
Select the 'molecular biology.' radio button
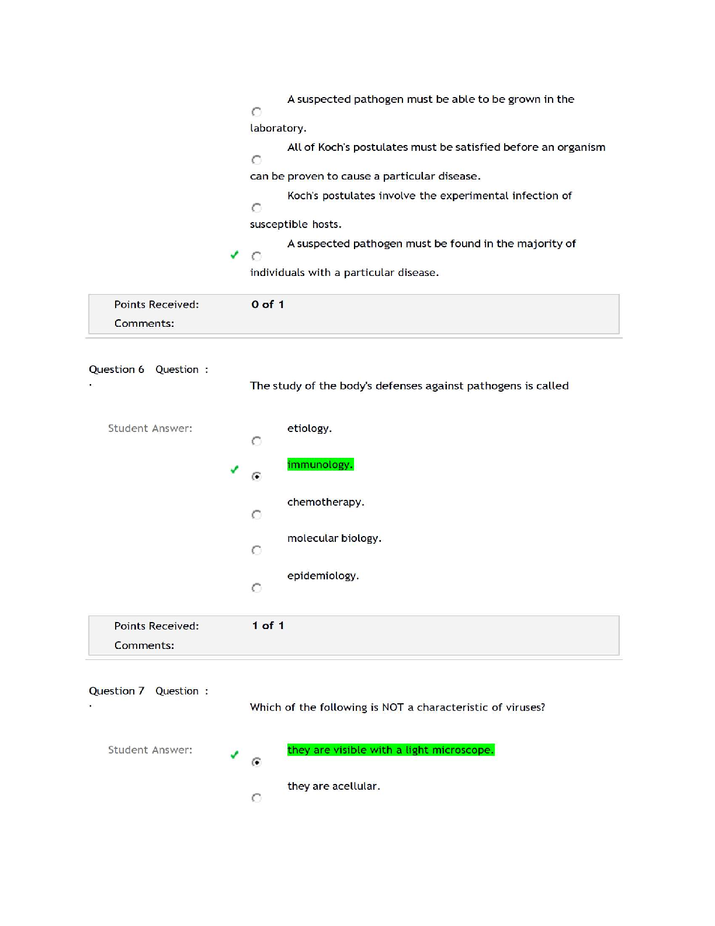pyautogui.click(x=256, y=550)
